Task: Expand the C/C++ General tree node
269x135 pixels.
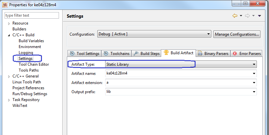Action: point(9,76)
